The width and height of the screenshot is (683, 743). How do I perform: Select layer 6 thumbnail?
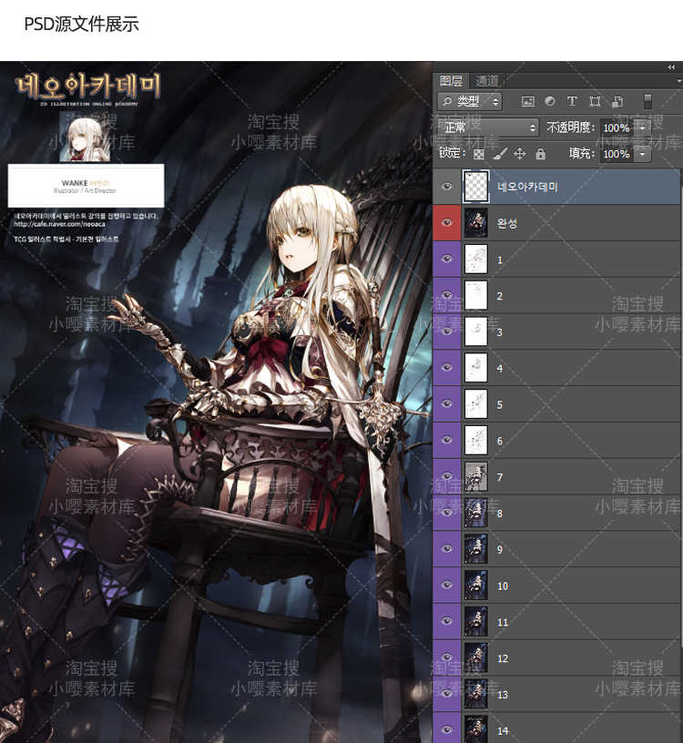[476, 440]
